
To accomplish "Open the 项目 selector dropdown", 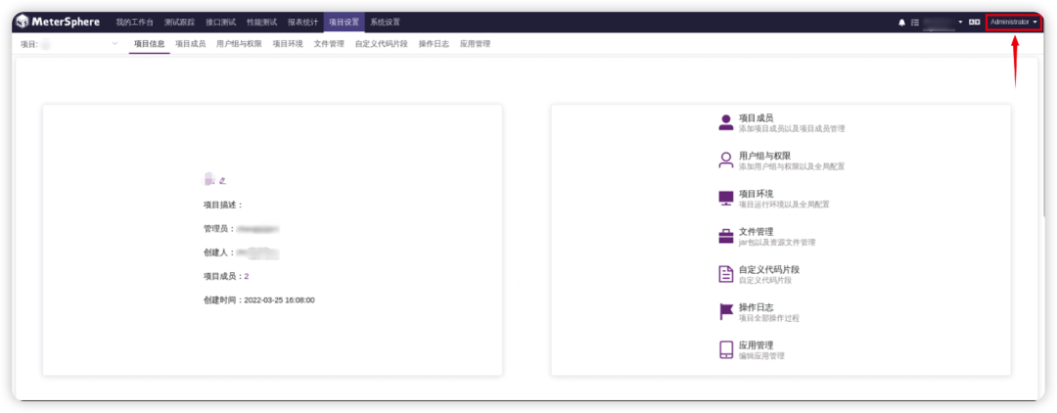I will click(77, 44).
